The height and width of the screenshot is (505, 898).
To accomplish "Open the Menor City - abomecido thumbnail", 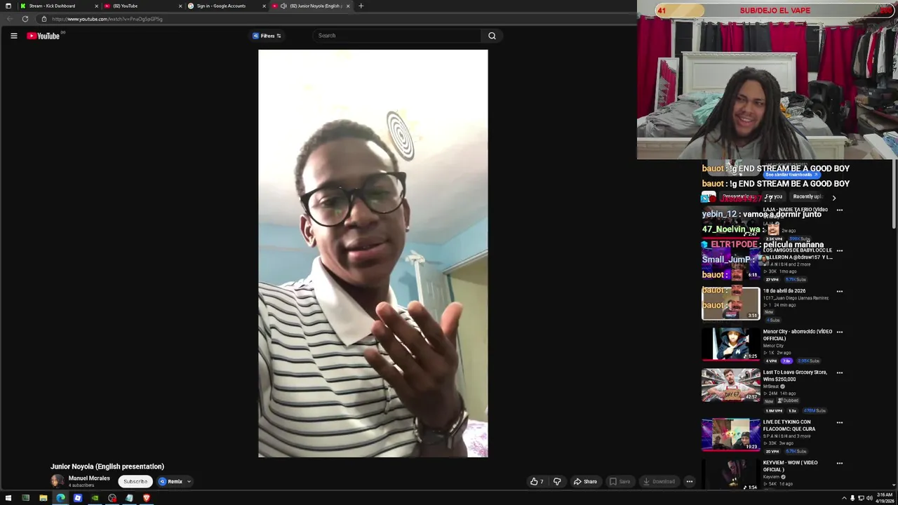I will click(x=730, y=344).
